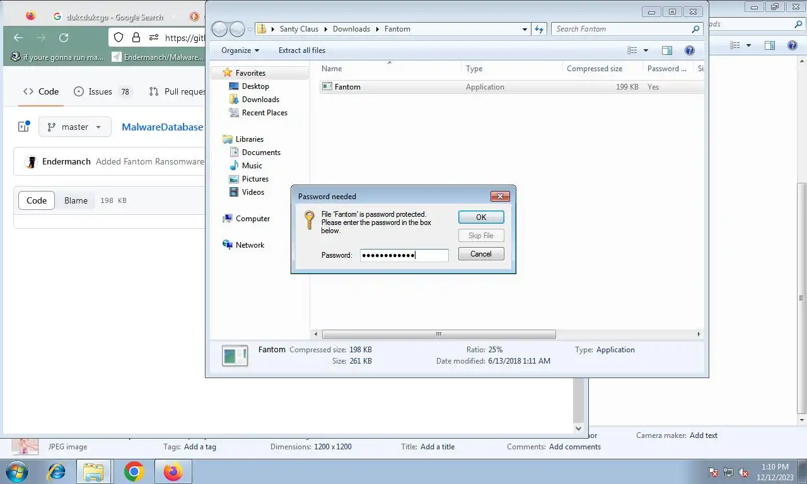
Task: Click the refresh button beside address bar
Action: pos(539,29)
